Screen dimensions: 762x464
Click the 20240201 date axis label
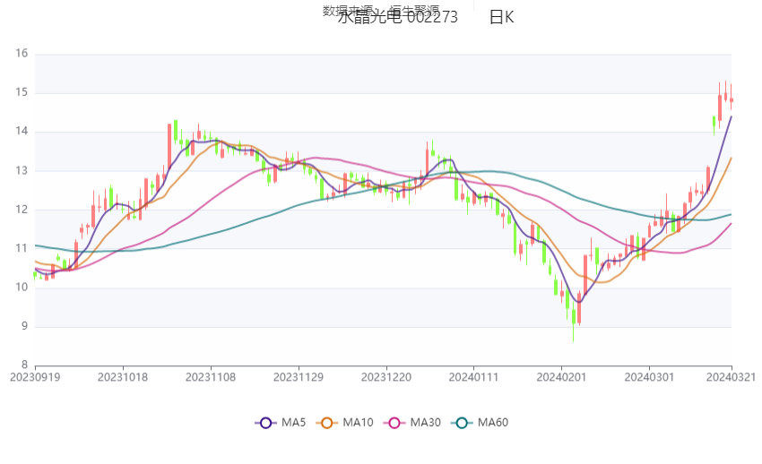click(x=562, y=377)
